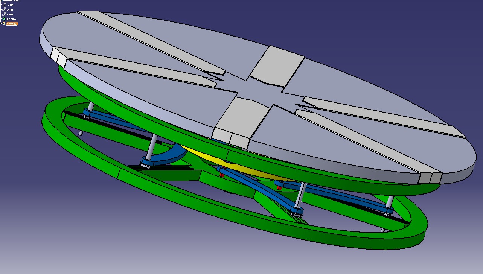Select the orange-highlighted item in the specification tree

tap(12, 24)
